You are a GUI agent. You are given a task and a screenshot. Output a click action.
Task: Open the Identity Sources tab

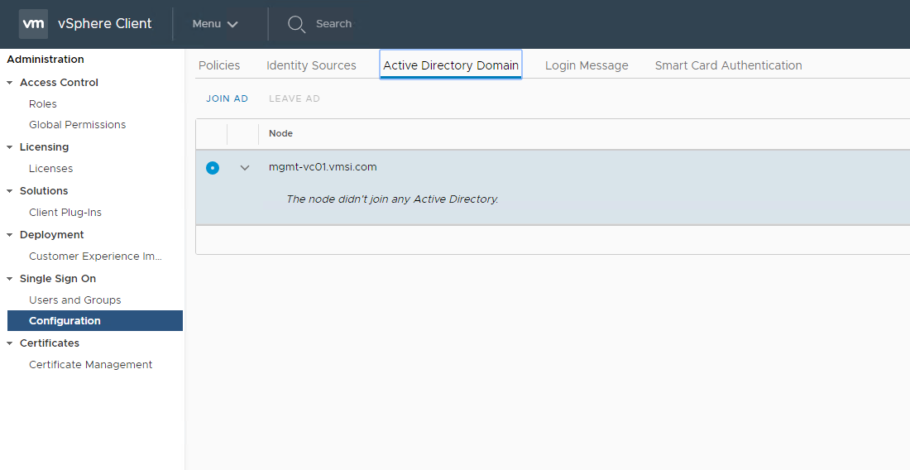[x=311, y=65]
